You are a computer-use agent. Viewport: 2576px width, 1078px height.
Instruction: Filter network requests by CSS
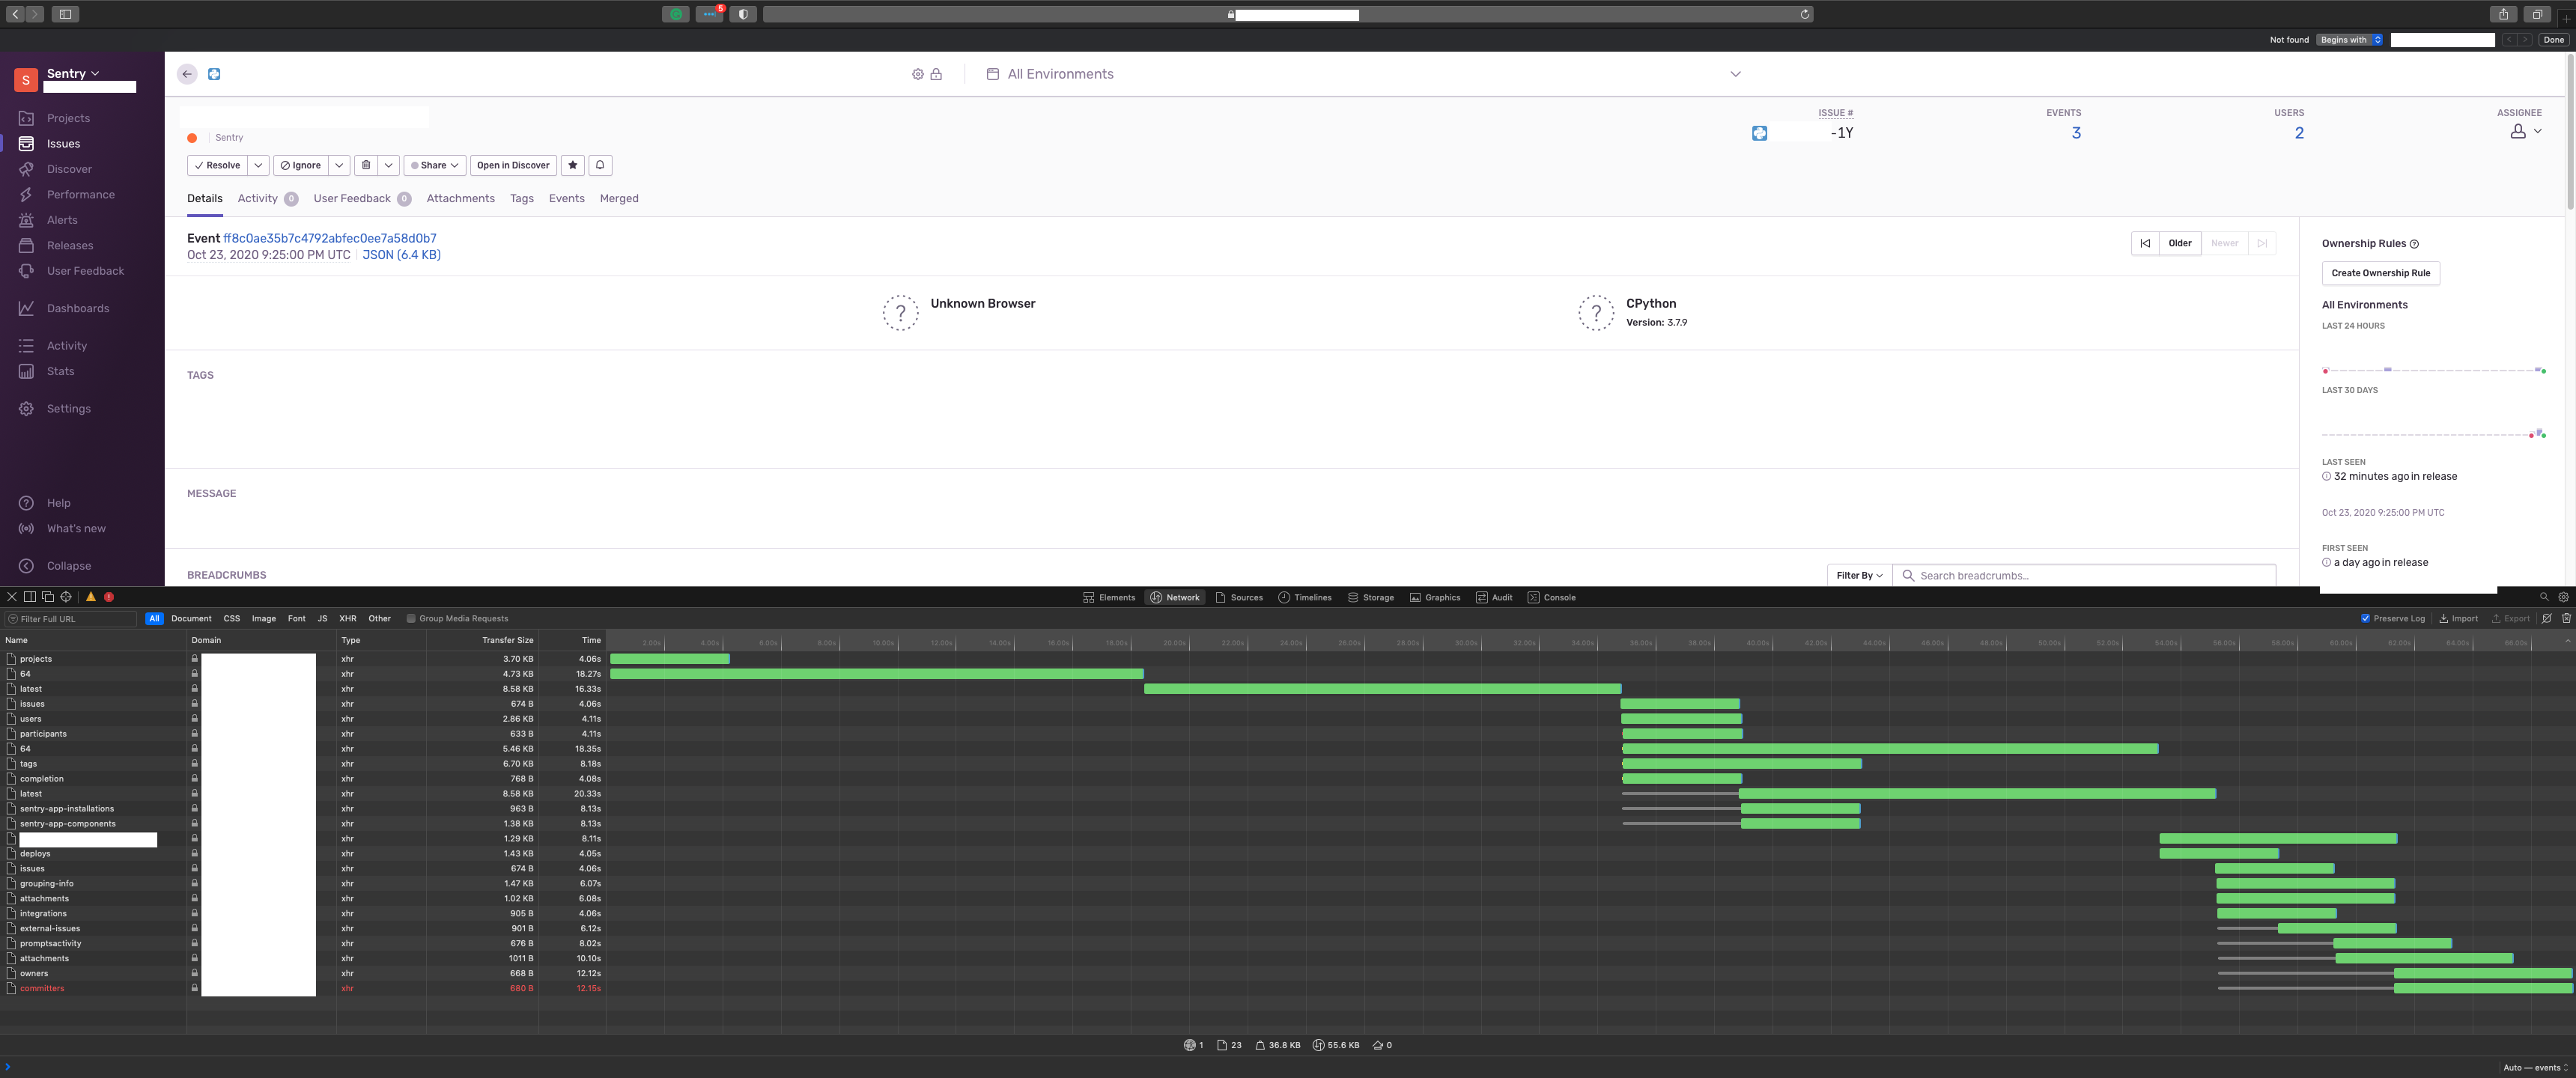(x=232, y=618)
